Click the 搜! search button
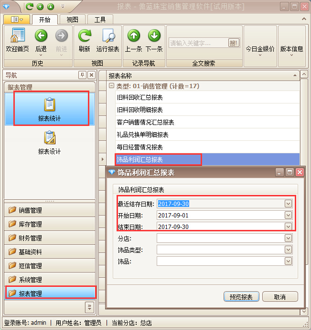This screenshot has width=311, height=330. click(234, 43)
